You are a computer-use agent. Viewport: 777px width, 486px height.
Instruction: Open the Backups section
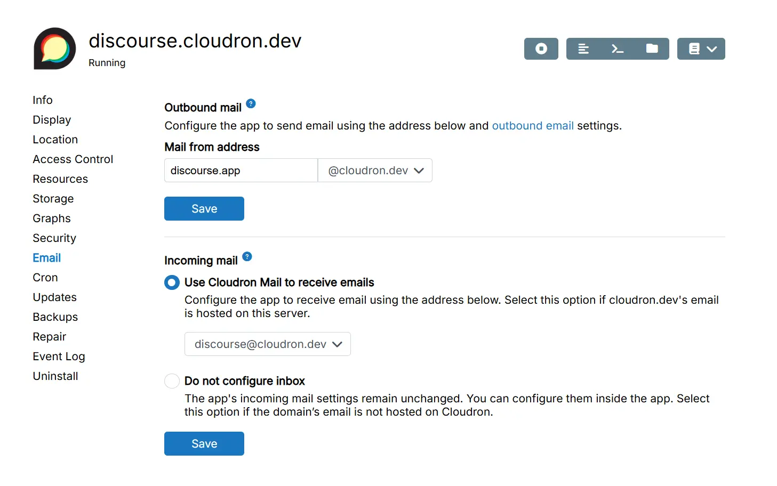pyautogui.click(x=55, y=317)
